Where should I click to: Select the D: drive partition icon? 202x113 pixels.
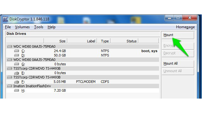16,55
